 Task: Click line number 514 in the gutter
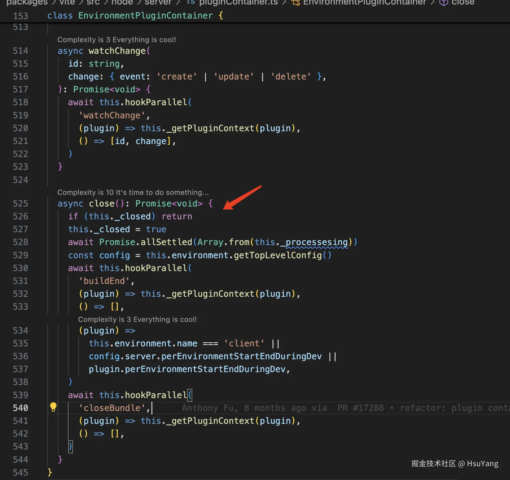tap(20, 51)
